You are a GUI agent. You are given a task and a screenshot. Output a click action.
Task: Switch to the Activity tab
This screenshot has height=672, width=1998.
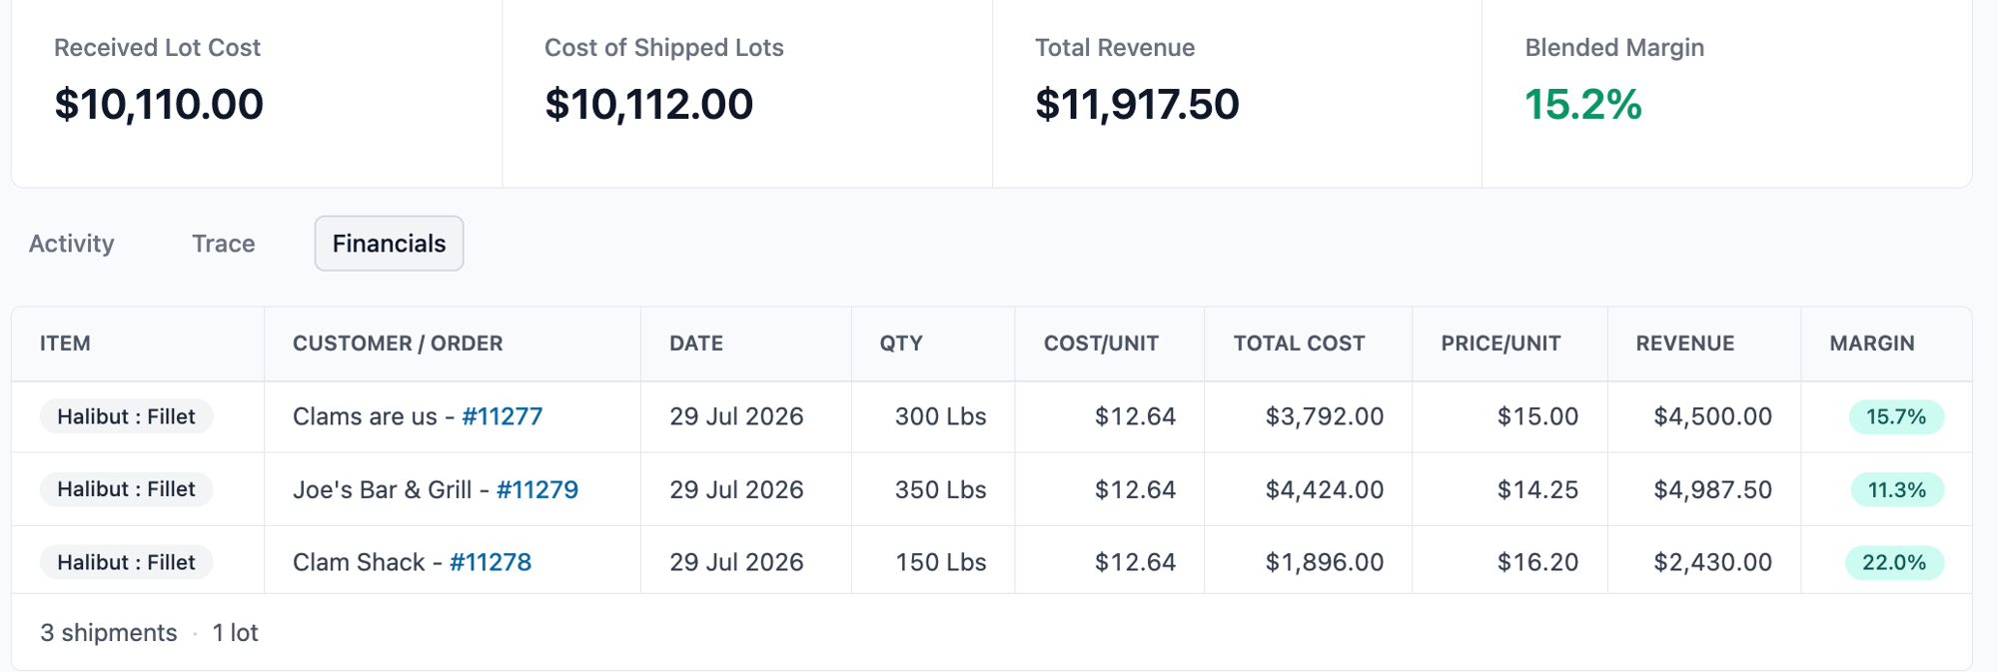pyautogui.click(x=71, y=244)
